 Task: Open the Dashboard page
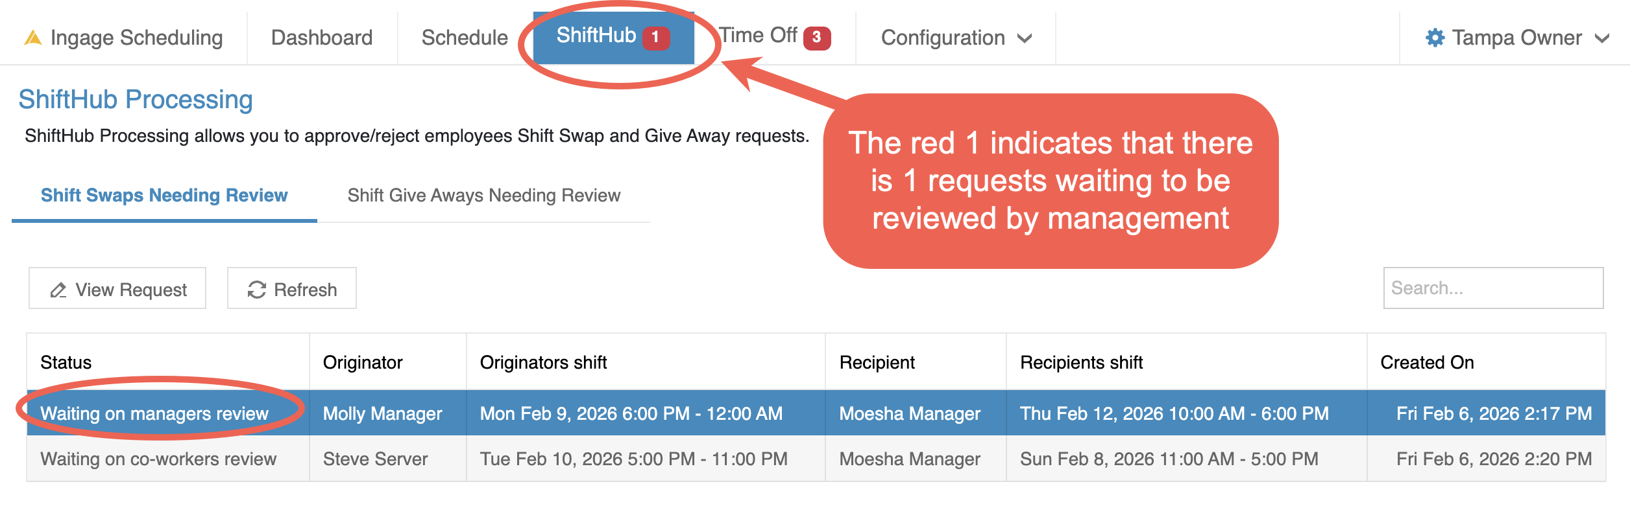pos(322,38)
